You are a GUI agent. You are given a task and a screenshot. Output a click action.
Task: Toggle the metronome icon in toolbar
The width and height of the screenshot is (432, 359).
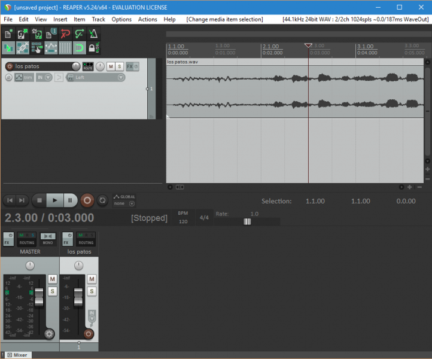[x=94, y=34]
